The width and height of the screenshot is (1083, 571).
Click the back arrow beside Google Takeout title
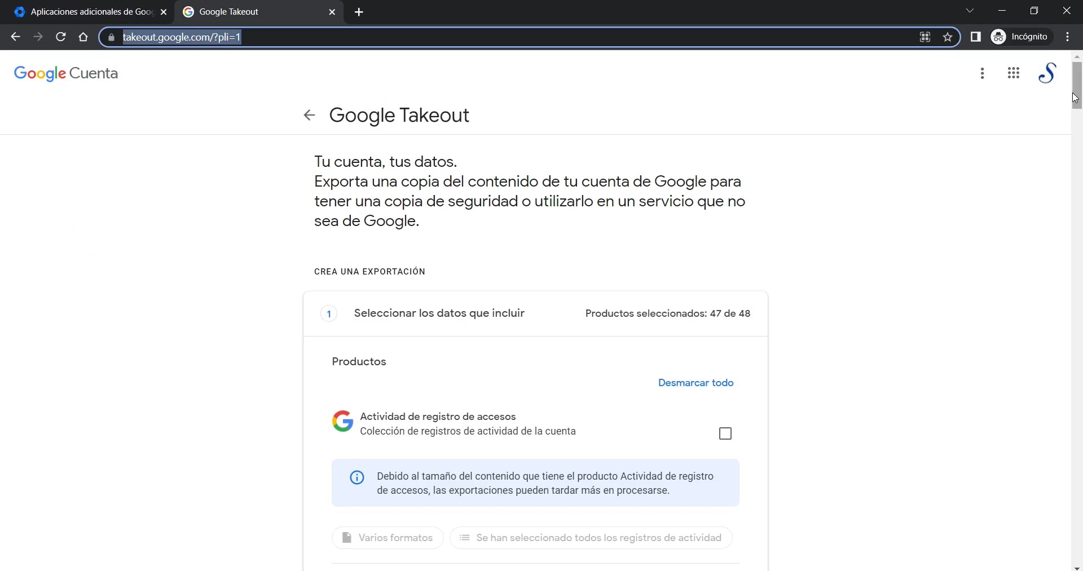(309, 116)
